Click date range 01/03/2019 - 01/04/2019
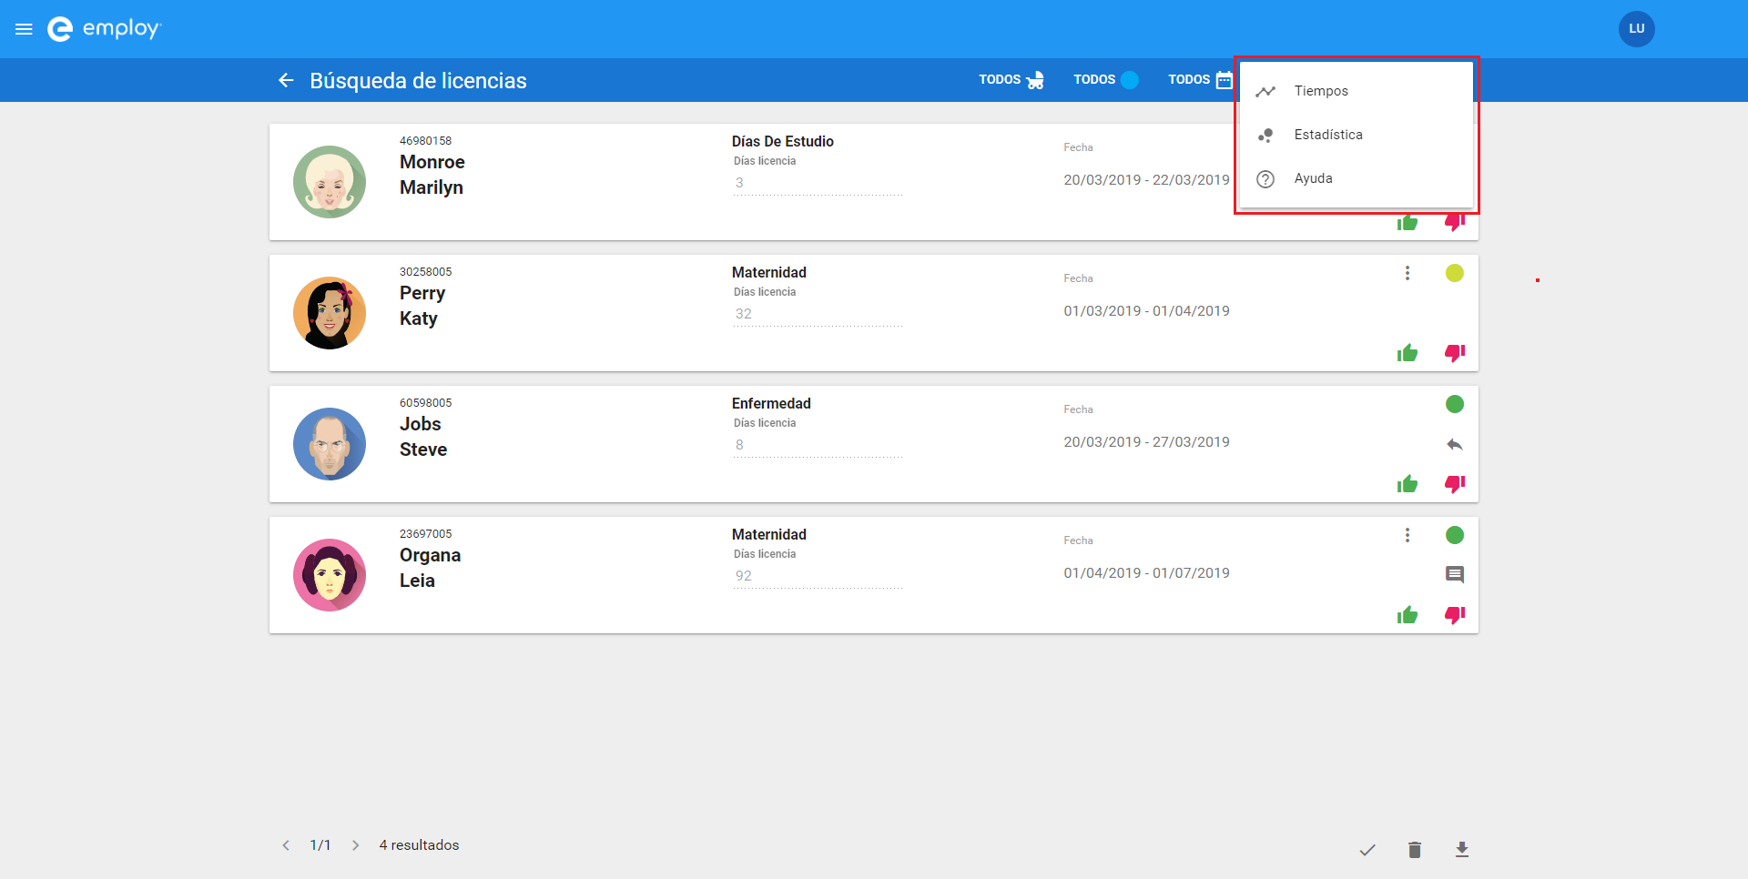The image size is (1748, 879). [x=1146, y=311]
